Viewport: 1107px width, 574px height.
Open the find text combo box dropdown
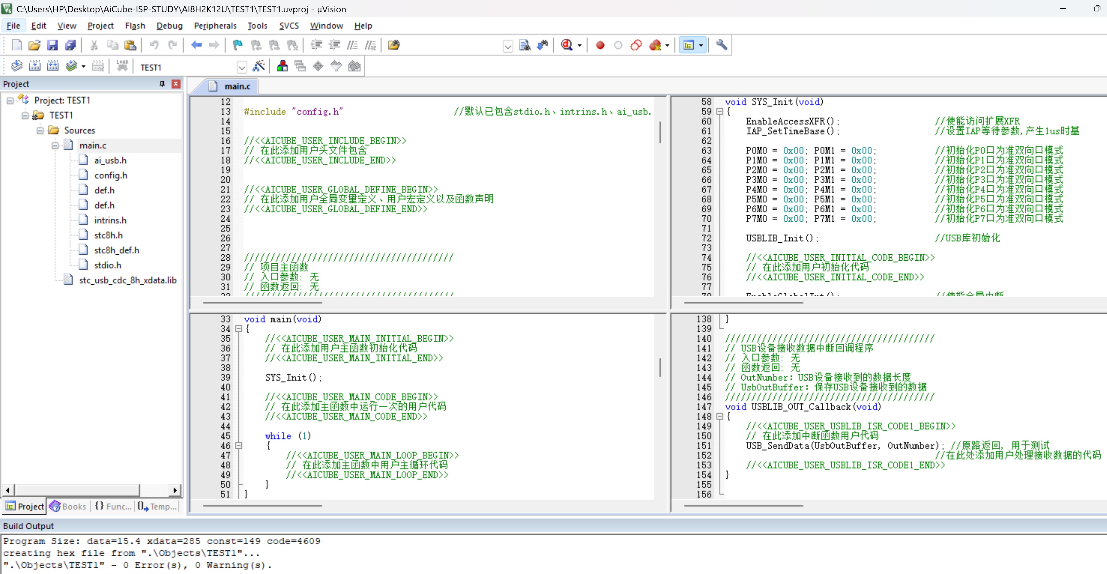(508, 46)
